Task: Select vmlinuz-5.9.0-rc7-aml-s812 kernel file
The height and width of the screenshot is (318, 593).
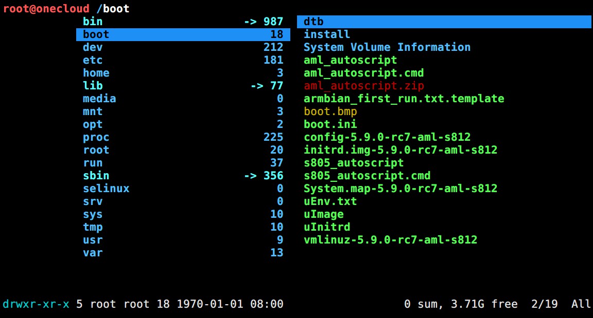Action: 390,240
